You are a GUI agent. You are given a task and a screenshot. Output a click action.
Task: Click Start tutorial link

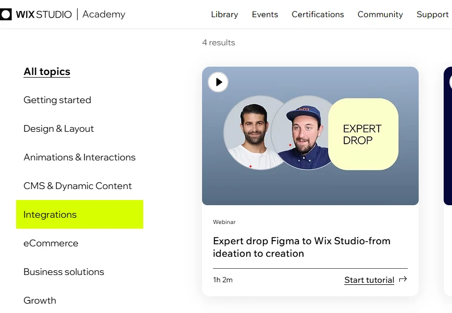click(x=369, y=280)
